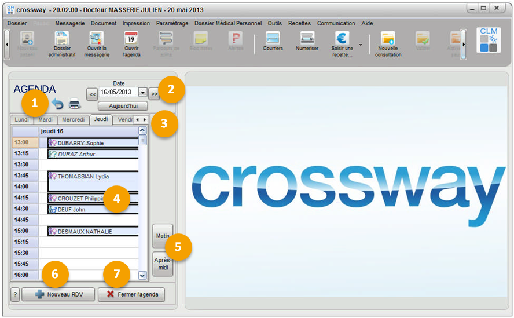Switch to the Mercredi tab

(x=73, y=120)
